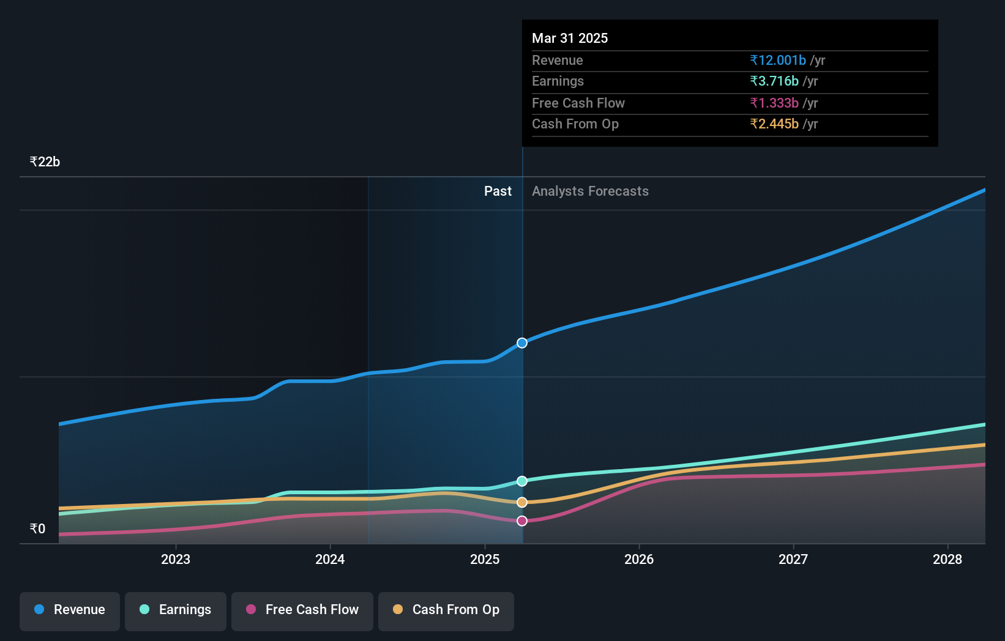
Task: Click the Free Cash Flow legend dot
Action: click(x=250, y=610)
